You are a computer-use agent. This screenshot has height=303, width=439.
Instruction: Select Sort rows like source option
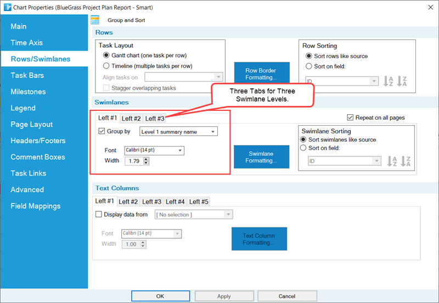309,56
